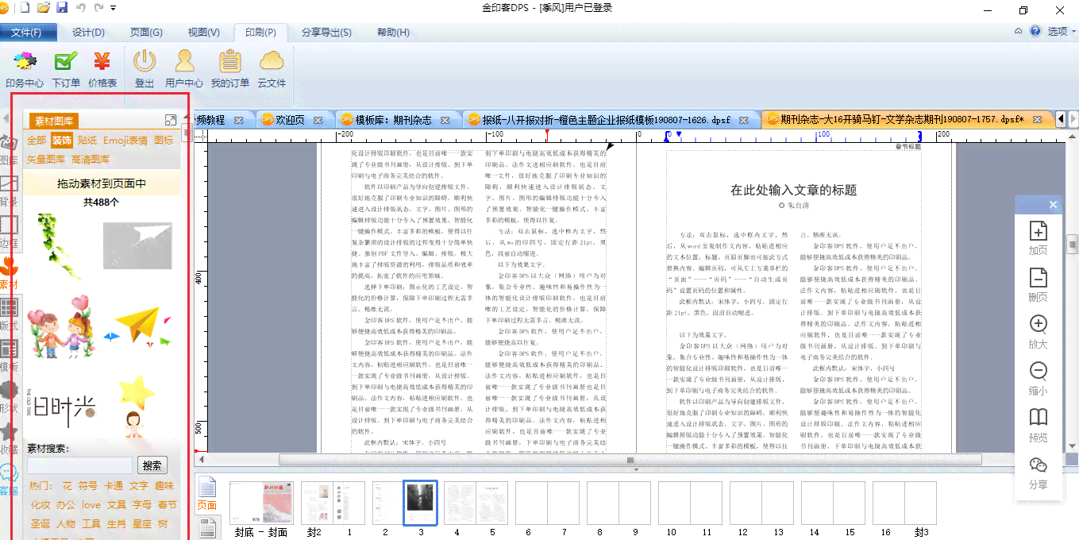This screenshot has height=540, width=1079.
Task: Filter materials by 全部 category
Action: tap(37, 141)
